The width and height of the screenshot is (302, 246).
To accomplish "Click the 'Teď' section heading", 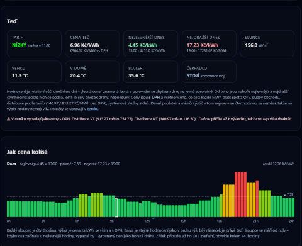I will coord(12,21).
